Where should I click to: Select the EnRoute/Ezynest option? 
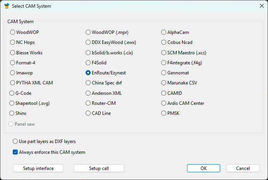pyautogui.click(x=88, y=72)
